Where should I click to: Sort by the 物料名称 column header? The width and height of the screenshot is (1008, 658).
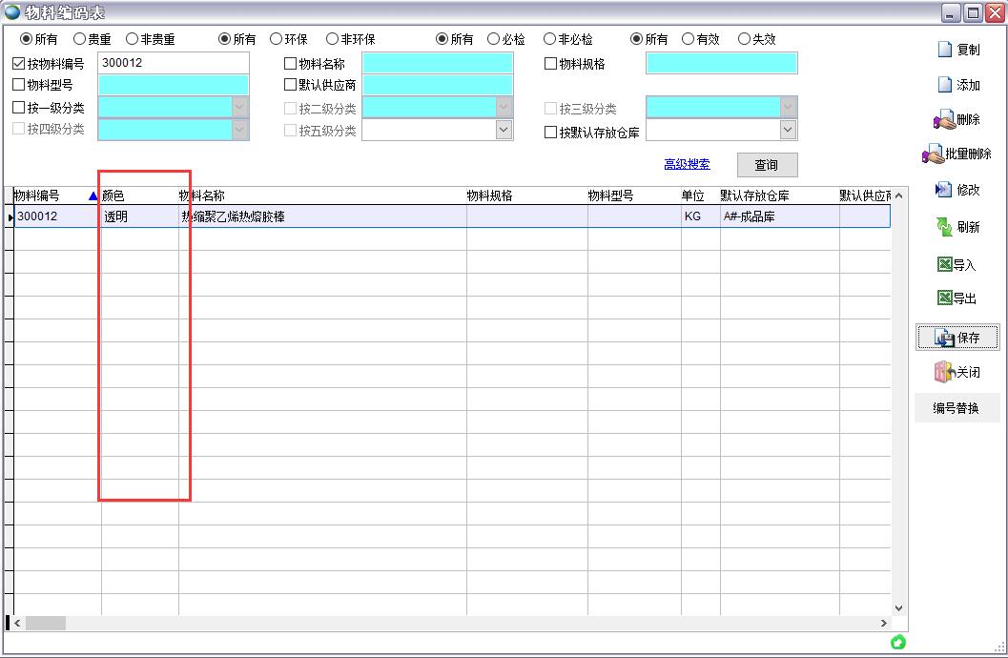pyautogui.click(x=200, y=195)
